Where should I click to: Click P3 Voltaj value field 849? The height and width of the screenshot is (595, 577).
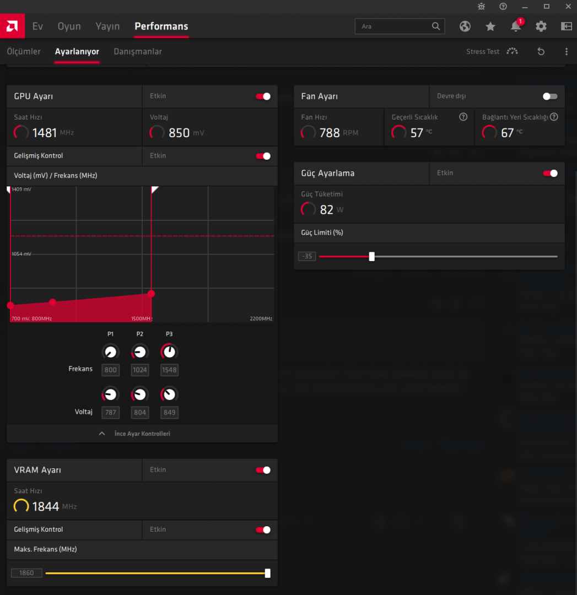click(x=169, y=413)
